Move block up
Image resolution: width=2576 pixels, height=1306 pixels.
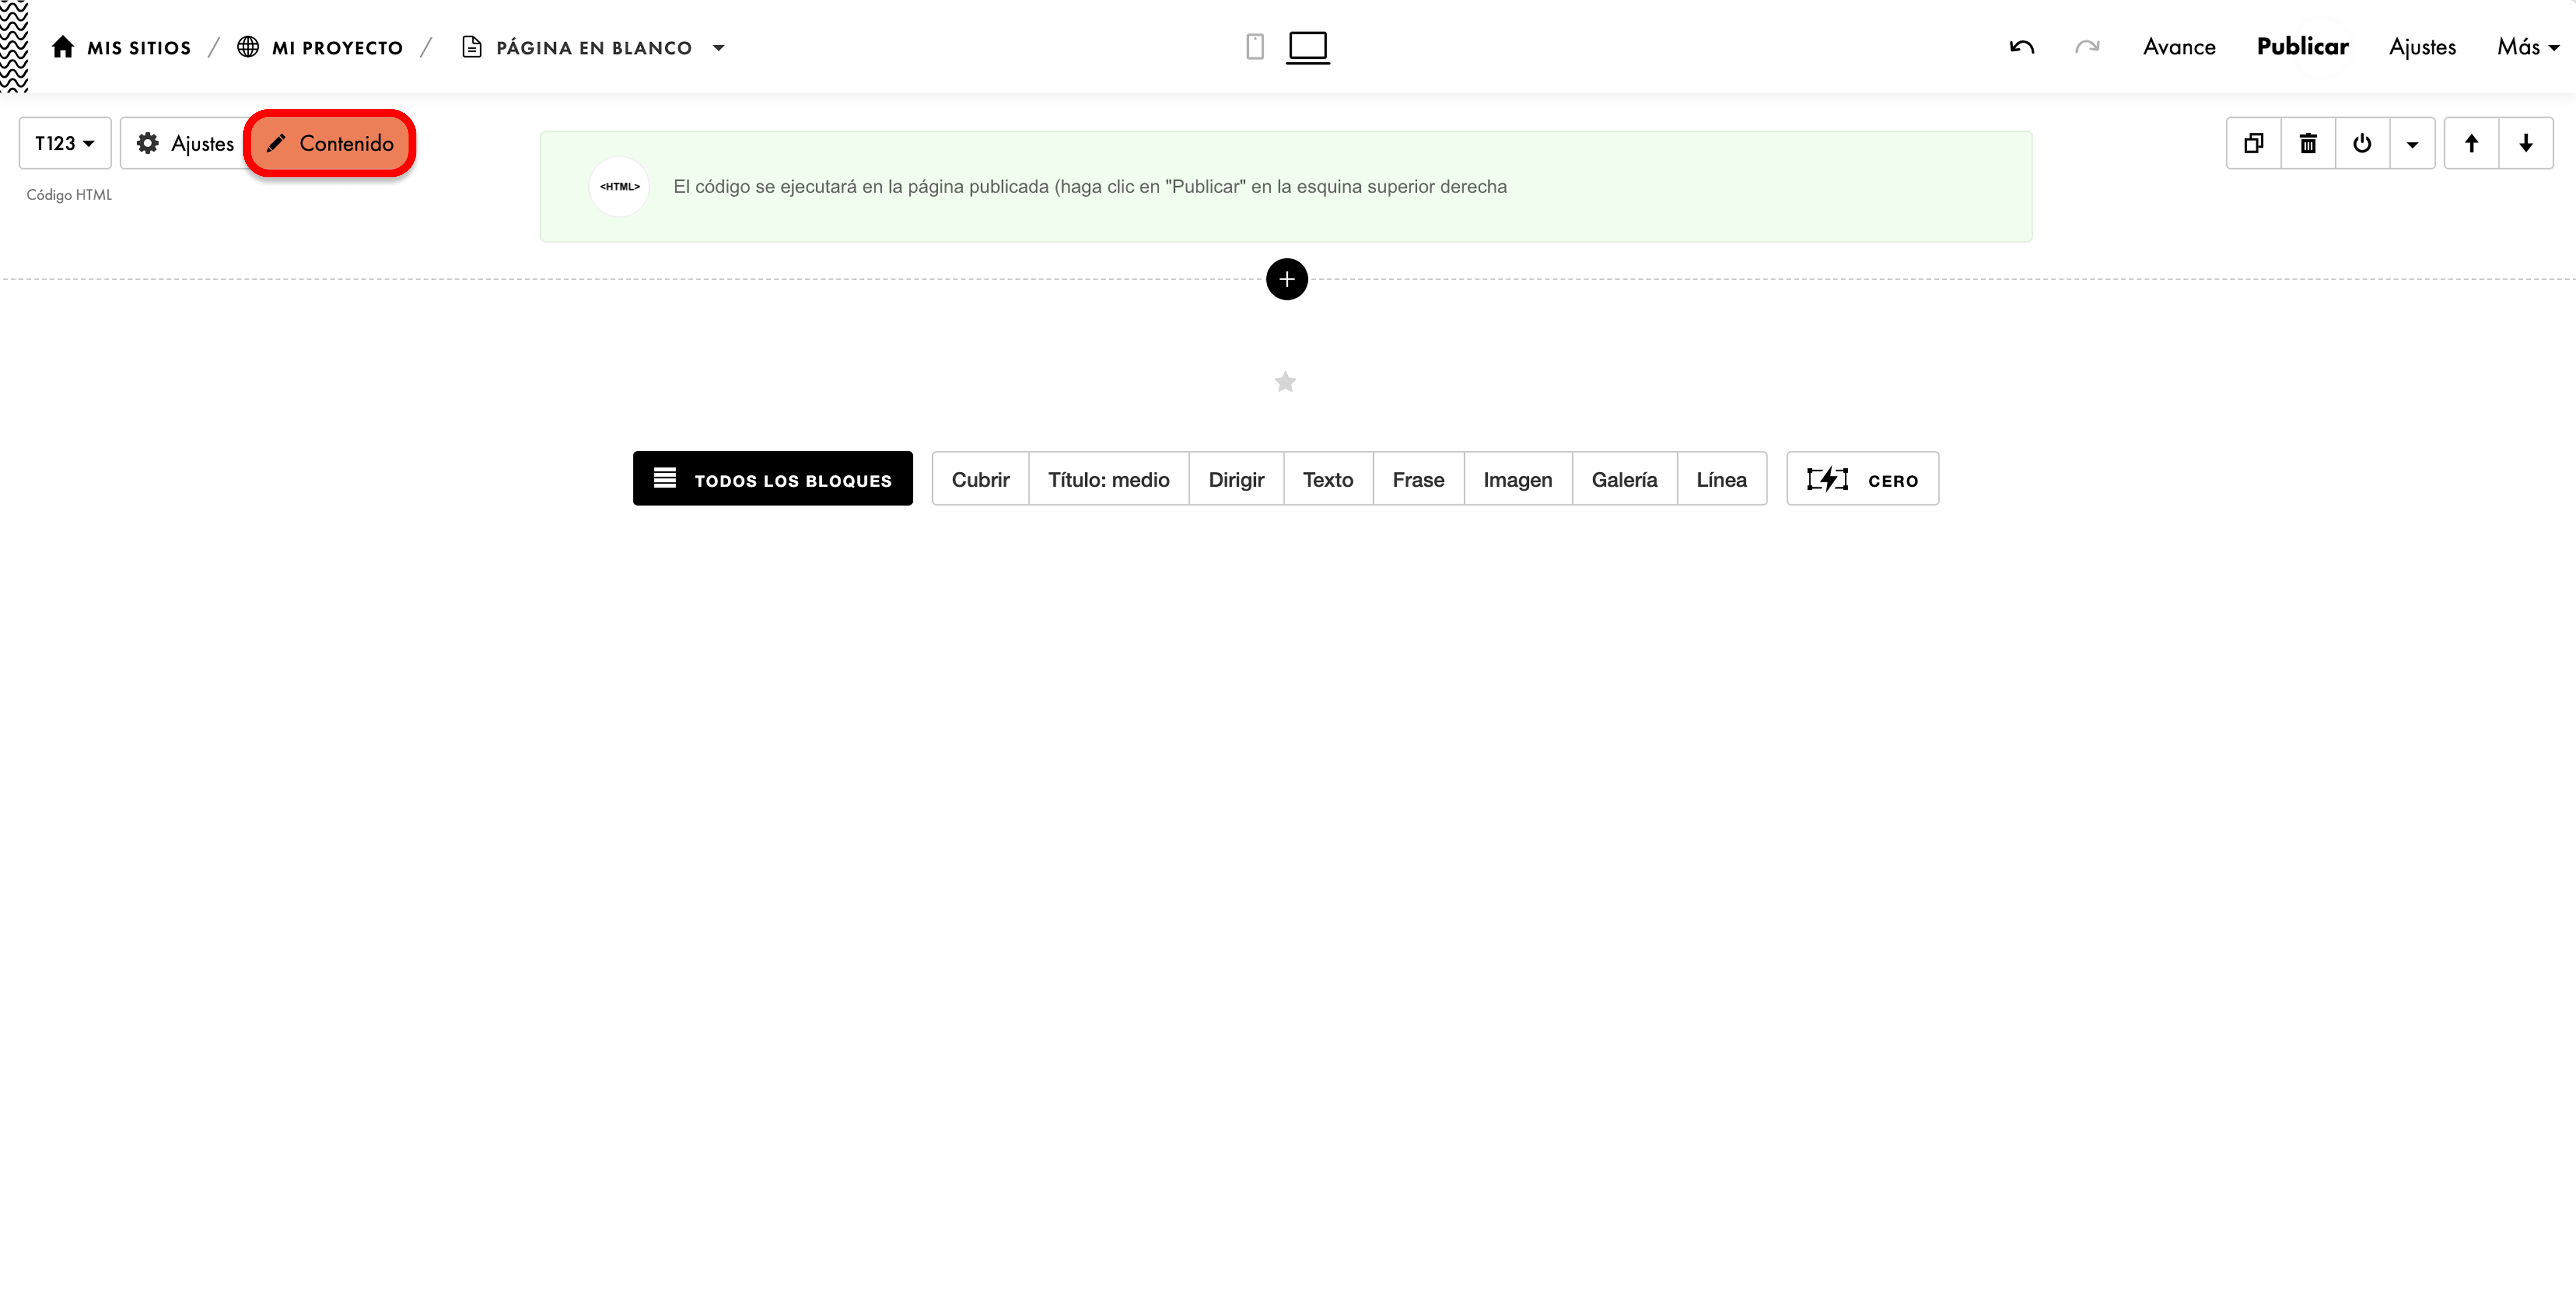(2471, 143)
